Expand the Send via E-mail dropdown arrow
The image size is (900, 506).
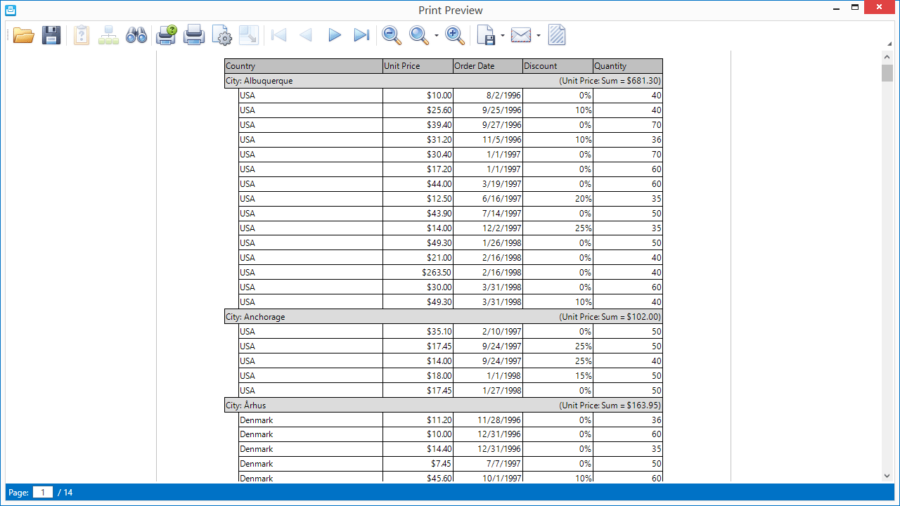tap(539, 35)
